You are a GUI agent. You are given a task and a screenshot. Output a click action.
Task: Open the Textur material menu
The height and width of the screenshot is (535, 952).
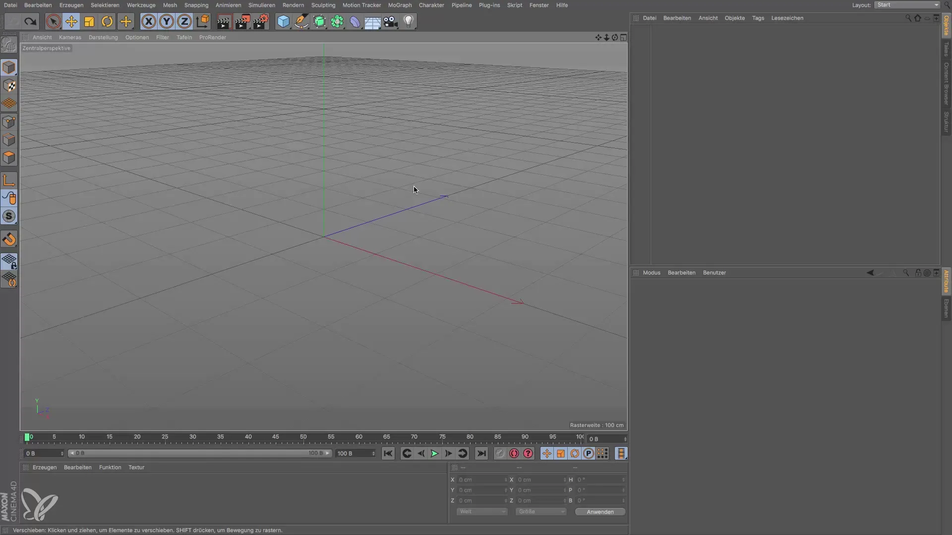tap(136, 467)
